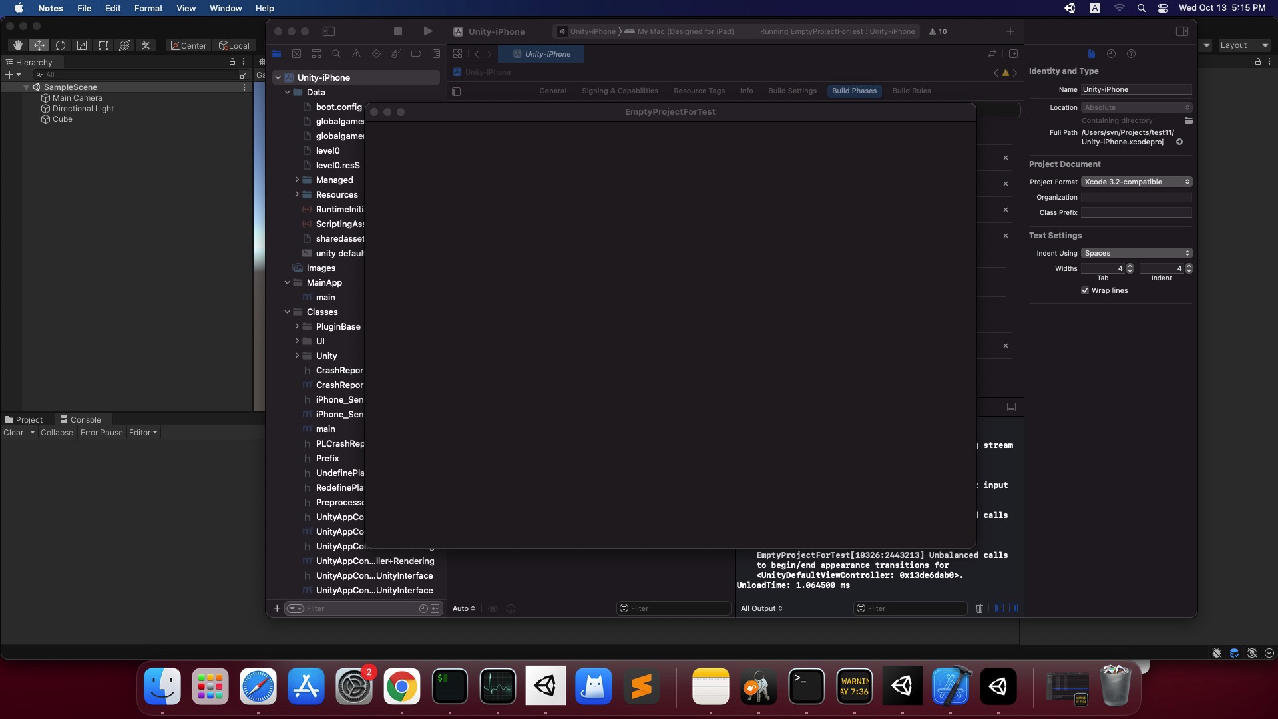The width and height of the screenshot is (1278, 719).
Task: Increase Tab width stepper
Action: pyautogui.click(x=1130, y=266)
